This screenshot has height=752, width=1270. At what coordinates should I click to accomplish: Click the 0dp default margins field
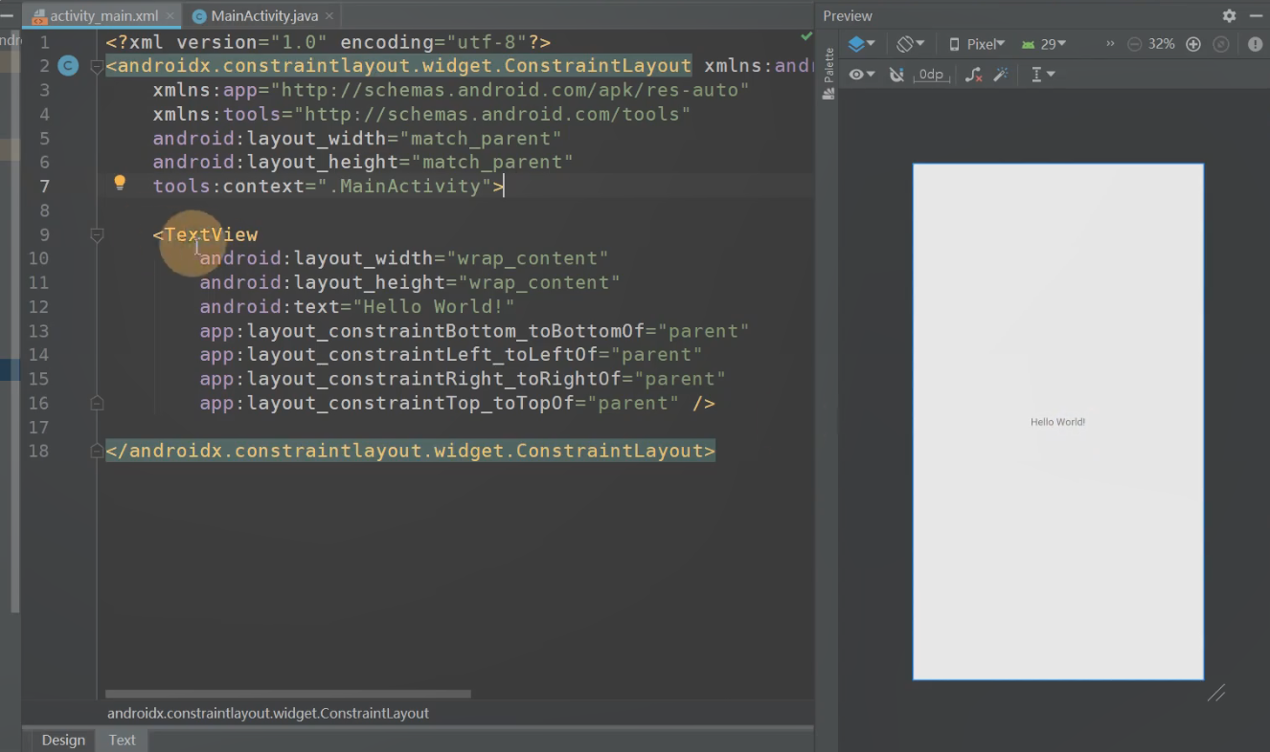[x=930, y=75]
